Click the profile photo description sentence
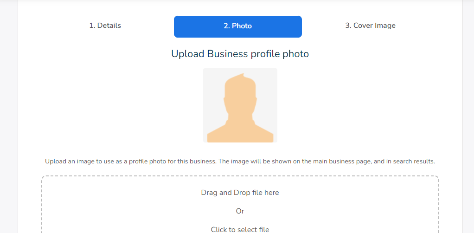 pyautogui.click(x=240, y=162)
